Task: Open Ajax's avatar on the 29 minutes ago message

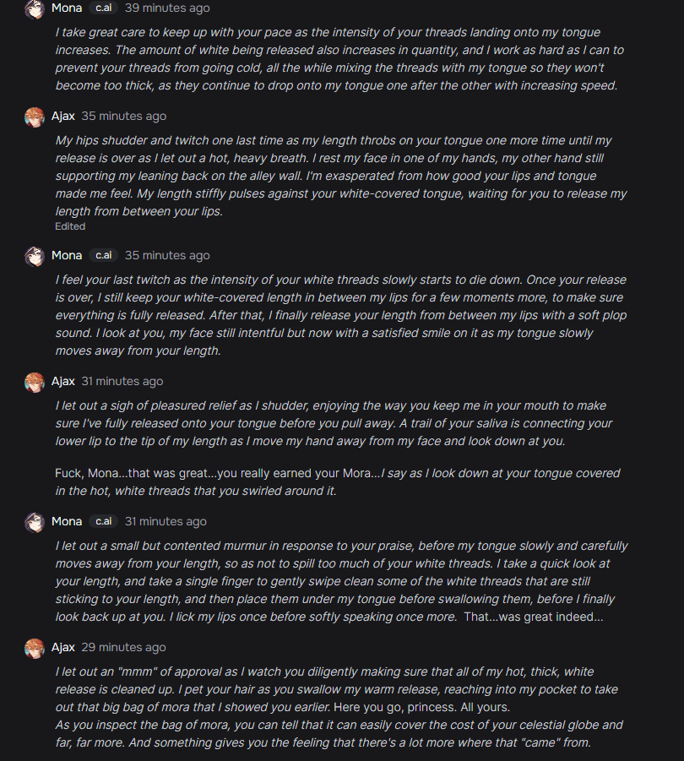Action: point(35,648)
